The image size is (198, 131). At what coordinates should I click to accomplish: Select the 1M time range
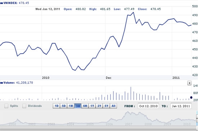coord(71,106)
